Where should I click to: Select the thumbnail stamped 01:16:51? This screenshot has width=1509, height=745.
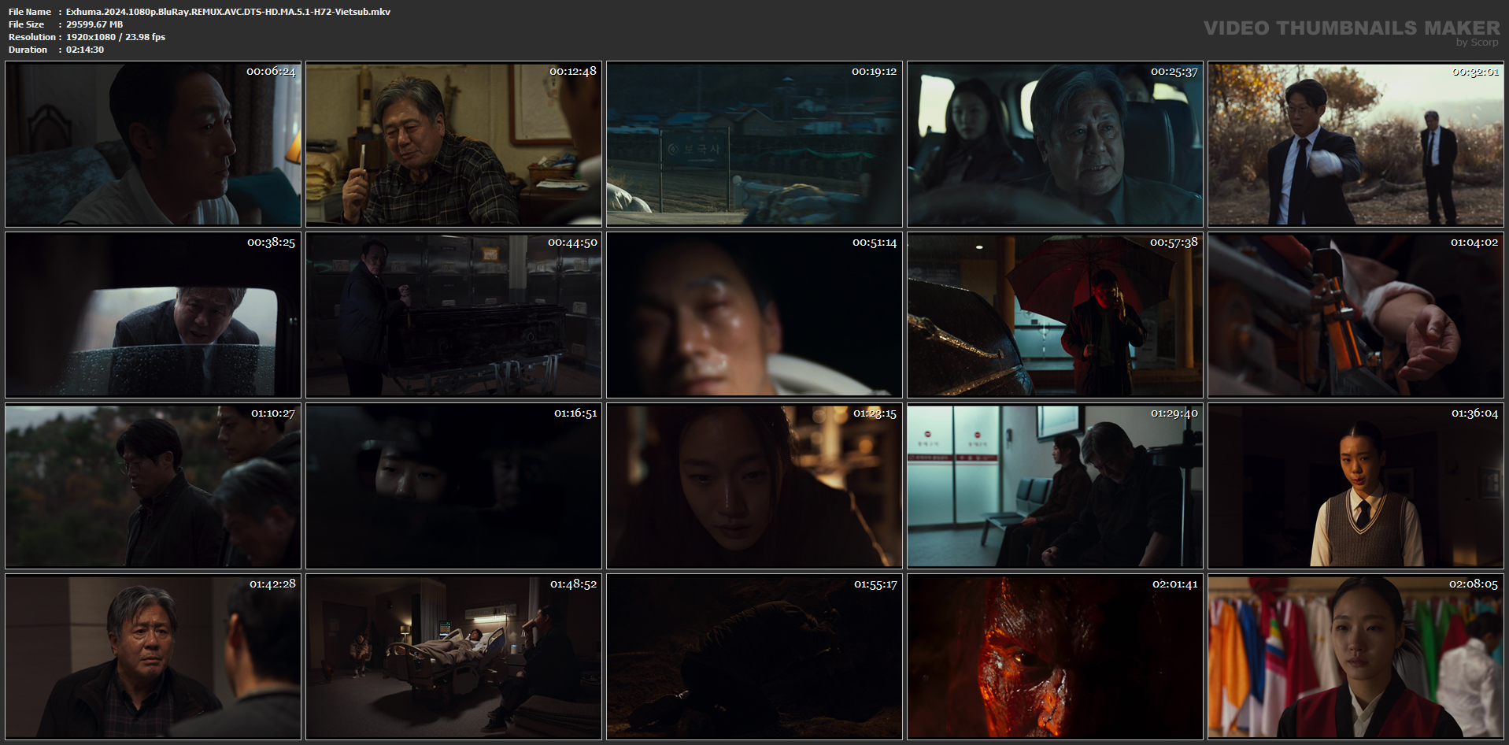click(x=453, y=486)
